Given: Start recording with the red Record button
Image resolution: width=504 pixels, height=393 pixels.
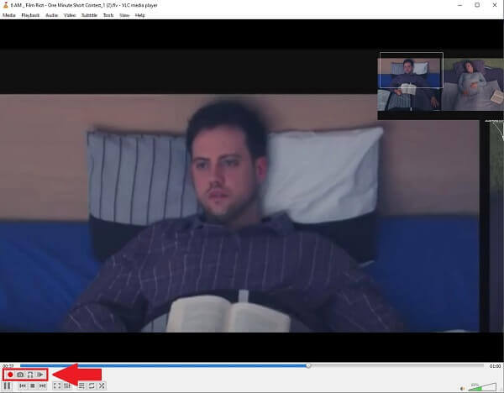Looking at the screenshot, I should coord(10,375).
